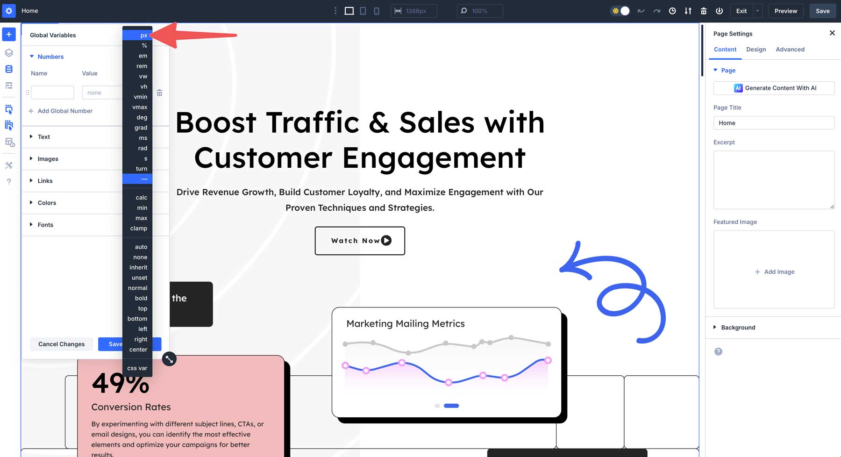The height and width of the screenshot is (457, 841).
Task: Open the global data (database) panel
Action: [x=8, y=69]
